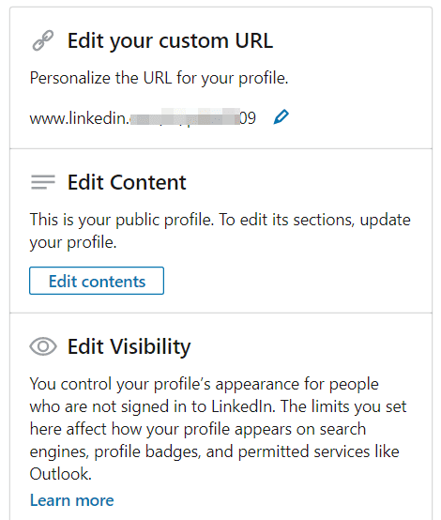Click the pencil icon beside the custom URL

281,117
